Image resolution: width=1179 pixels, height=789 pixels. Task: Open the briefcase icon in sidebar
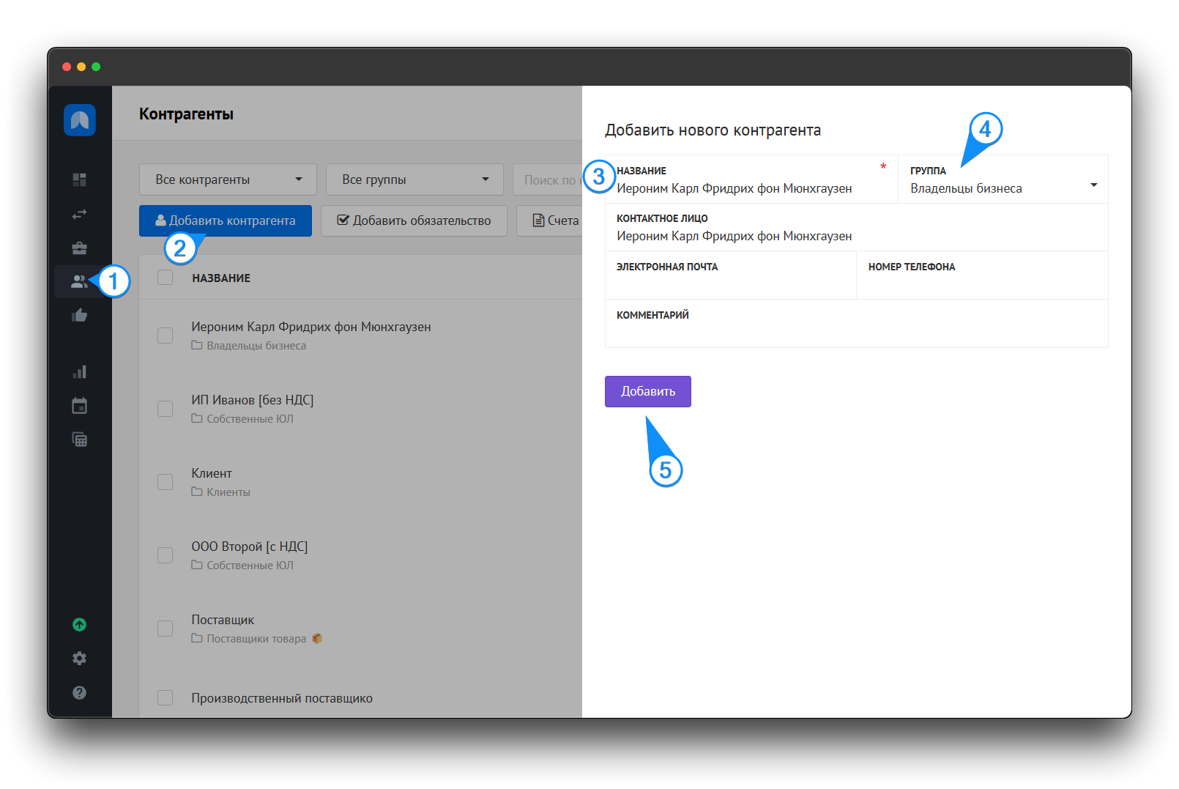point(80,248)
